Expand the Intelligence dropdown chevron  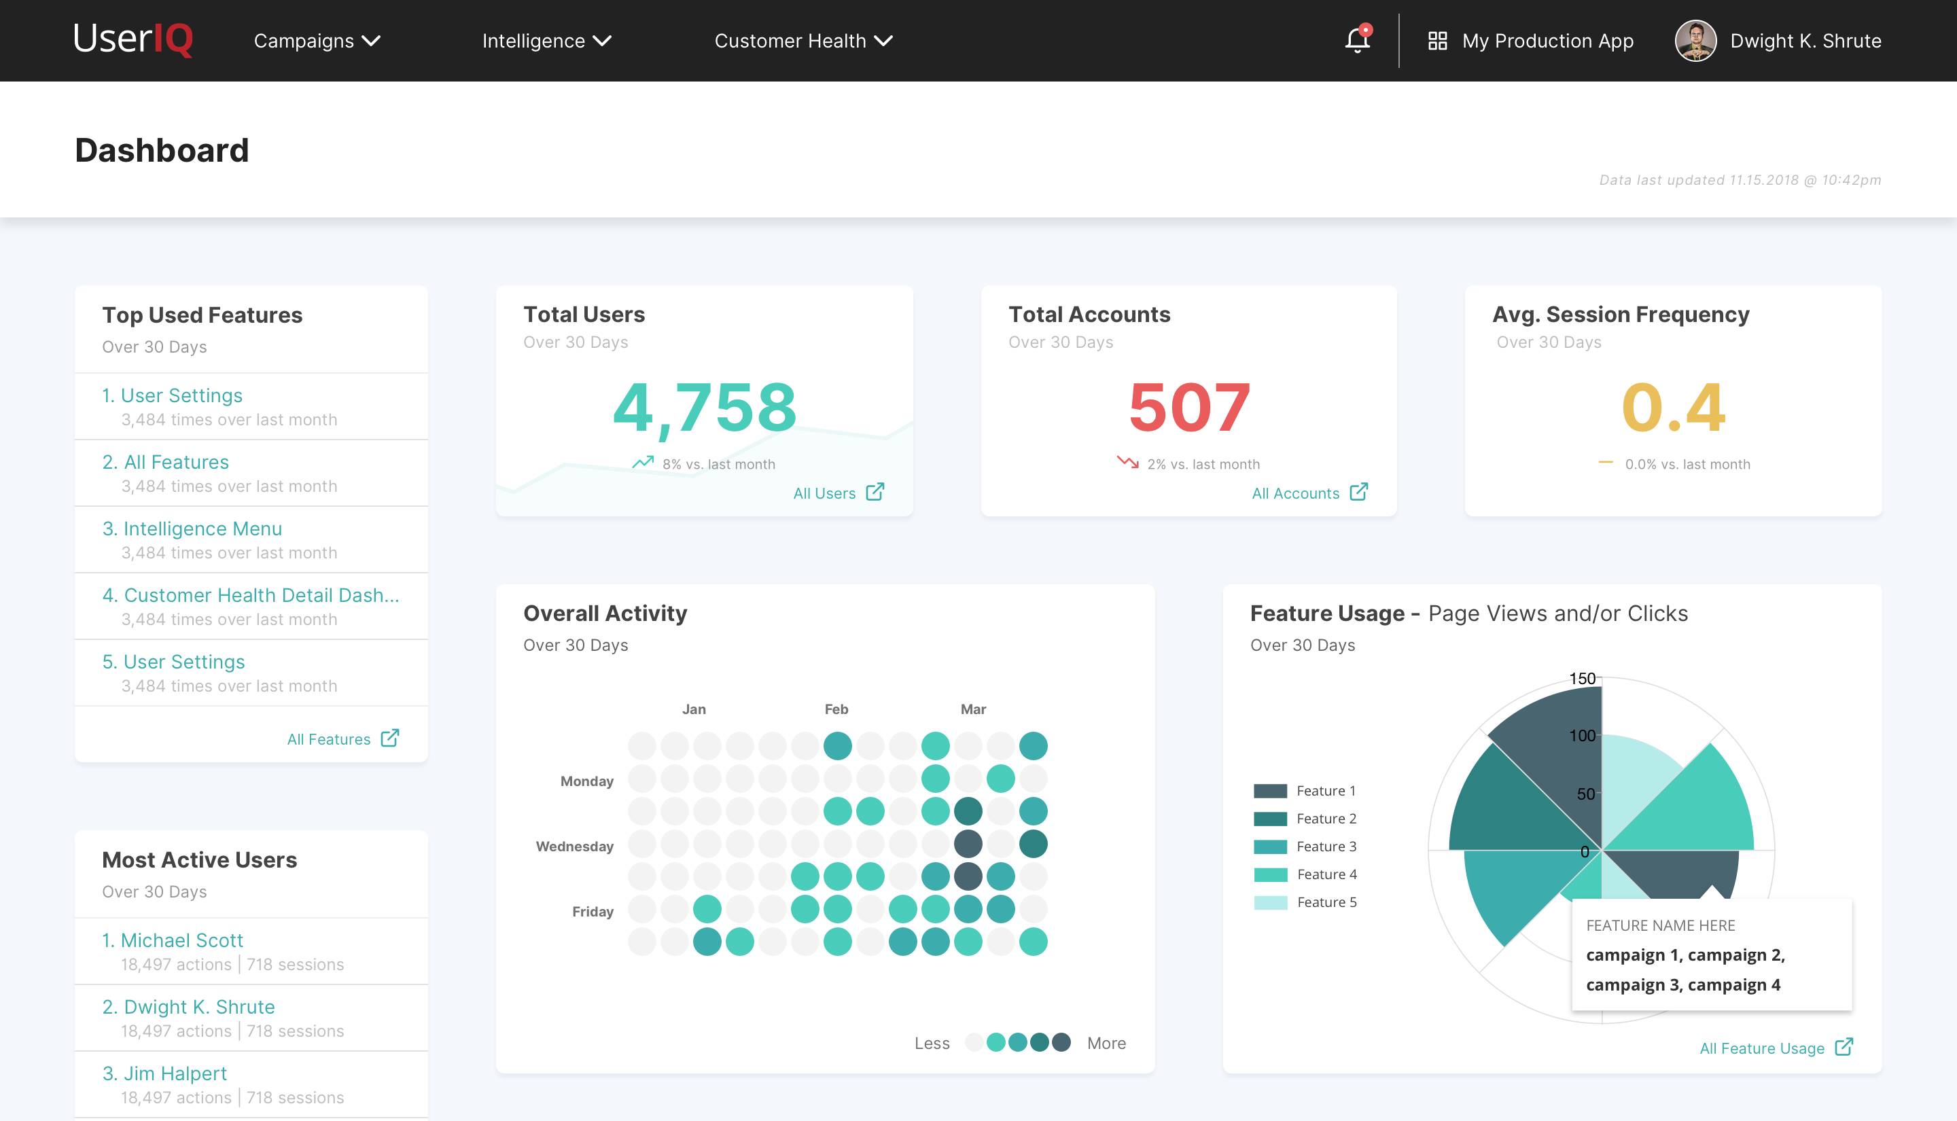602,41
